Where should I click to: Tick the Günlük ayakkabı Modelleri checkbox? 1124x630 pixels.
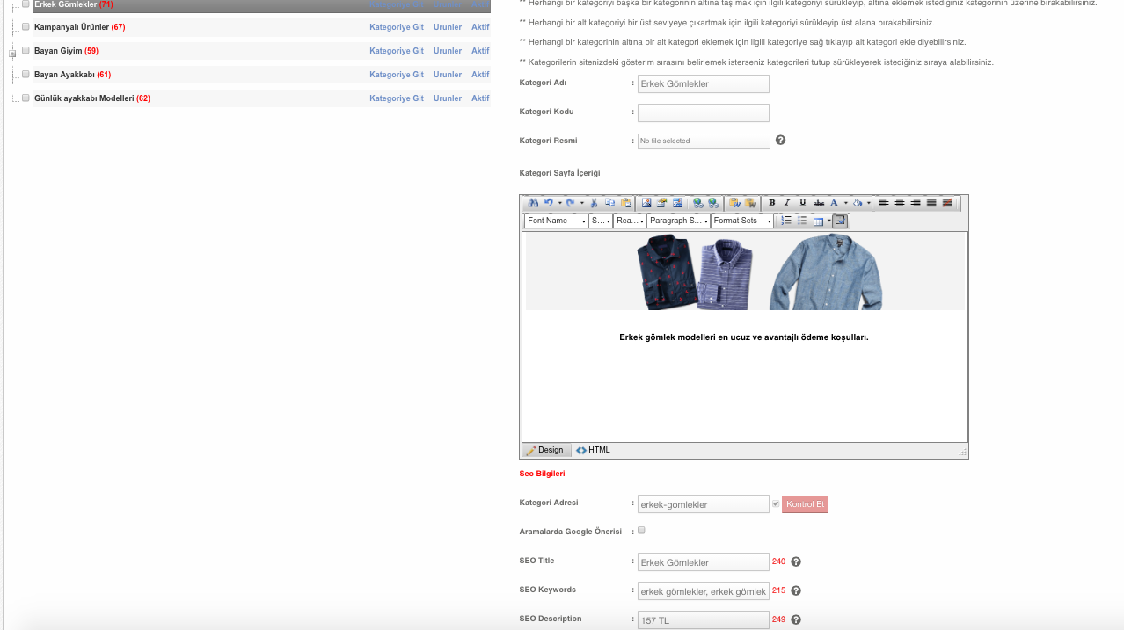click(26, 98)
